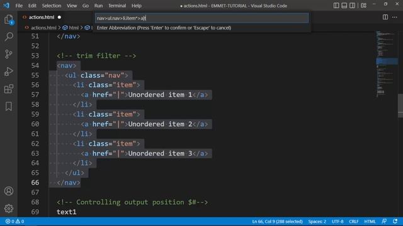Viewport: 403px width, 226px height.
Task: Click line number 66
Action: (x=35, y=183)
